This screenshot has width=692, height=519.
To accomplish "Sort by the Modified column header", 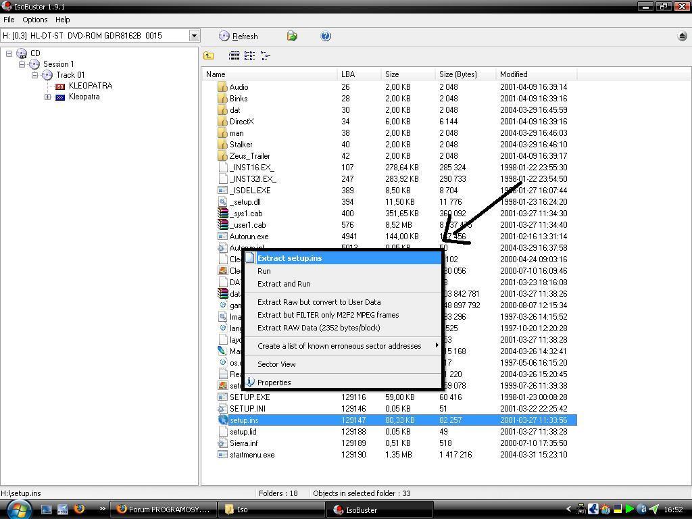I will click(x=536, y=74).
